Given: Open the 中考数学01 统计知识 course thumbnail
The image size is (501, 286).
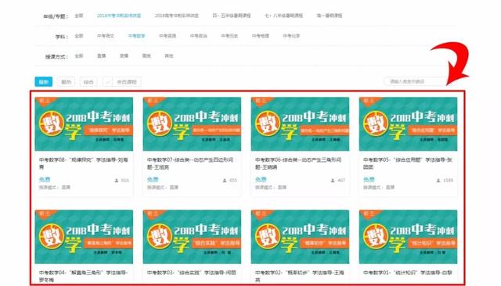Looking at the screenshot, I should tap(408, 237).
